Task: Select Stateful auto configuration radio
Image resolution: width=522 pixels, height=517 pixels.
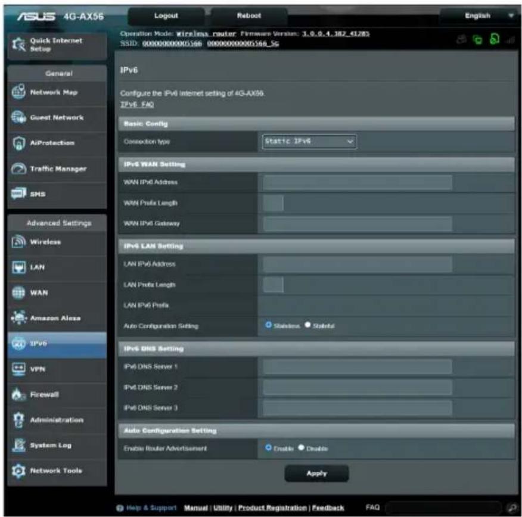Action: click(307, 325)
